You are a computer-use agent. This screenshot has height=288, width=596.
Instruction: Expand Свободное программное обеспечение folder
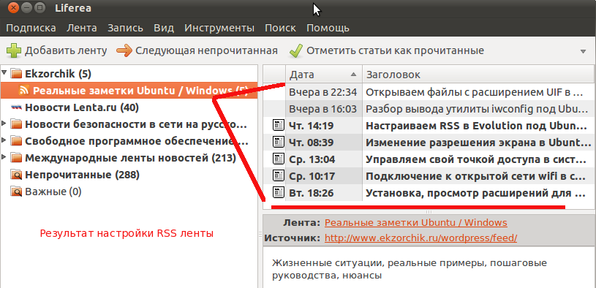4,140
